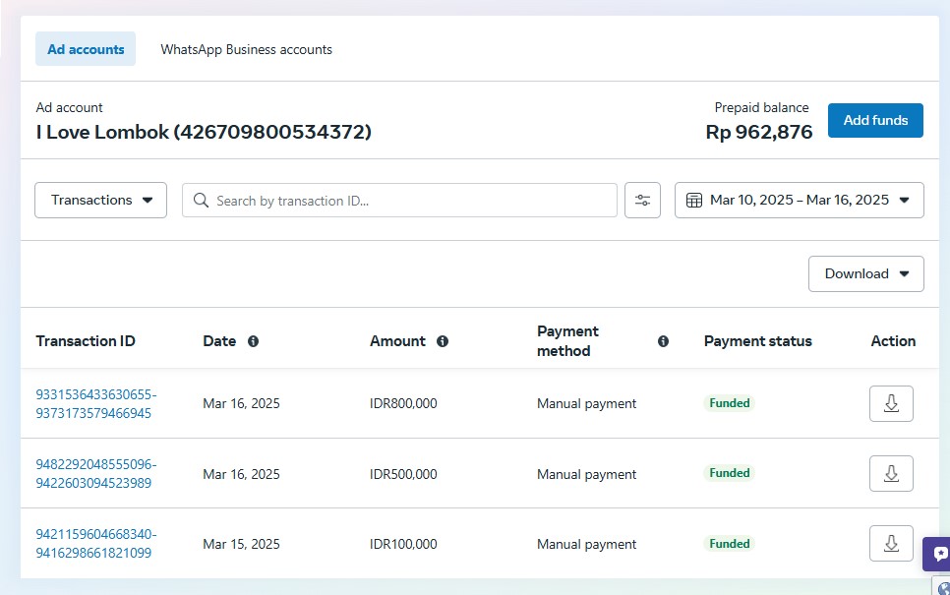Download the IDR800,000 transaction receipt
Image resolution: width=950 pixels, height=595 pixels.
[891, 403]
